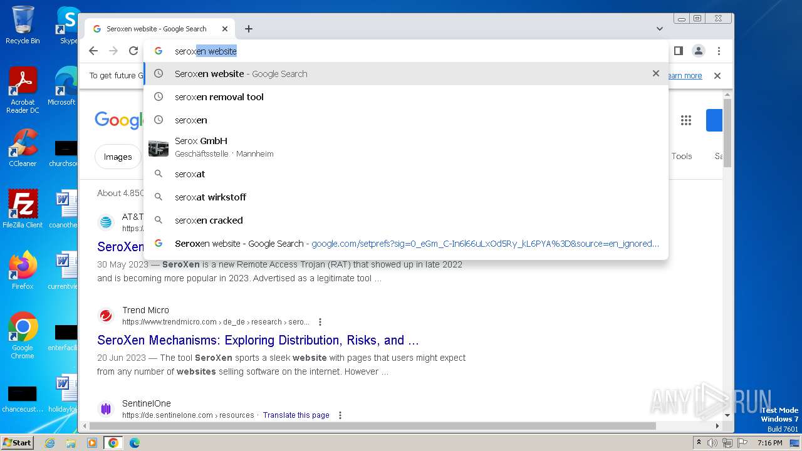
Task: Open the Google apps grid
Action: click(x=686, y=120)
